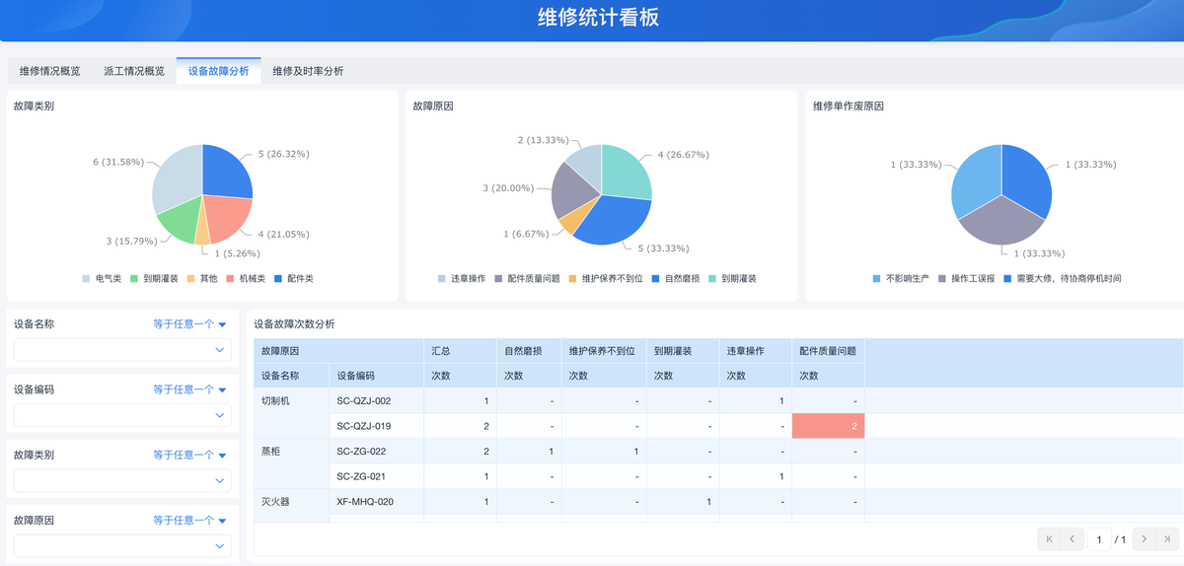Click the page number input field
Screen dimensions: 1184x566
tap(1099, 539)
